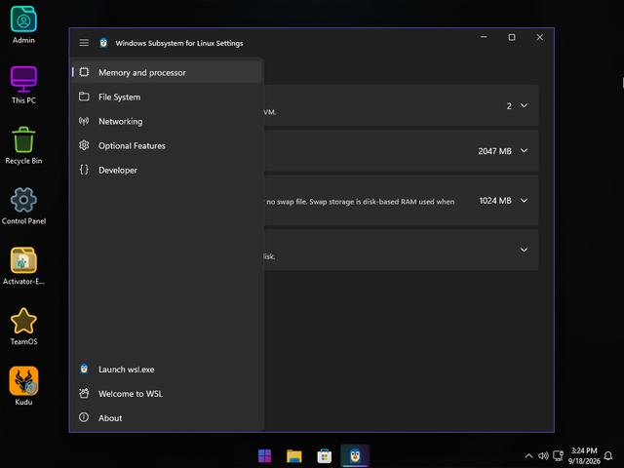Open Memory and processor settings page
The image size is (624, 468).
pos(167,72)
